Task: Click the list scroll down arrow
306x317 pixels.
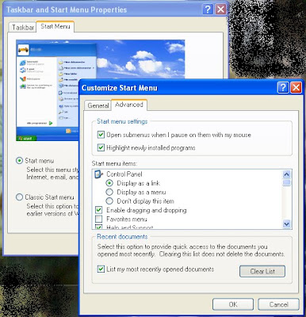Action: tap(286, 224)
